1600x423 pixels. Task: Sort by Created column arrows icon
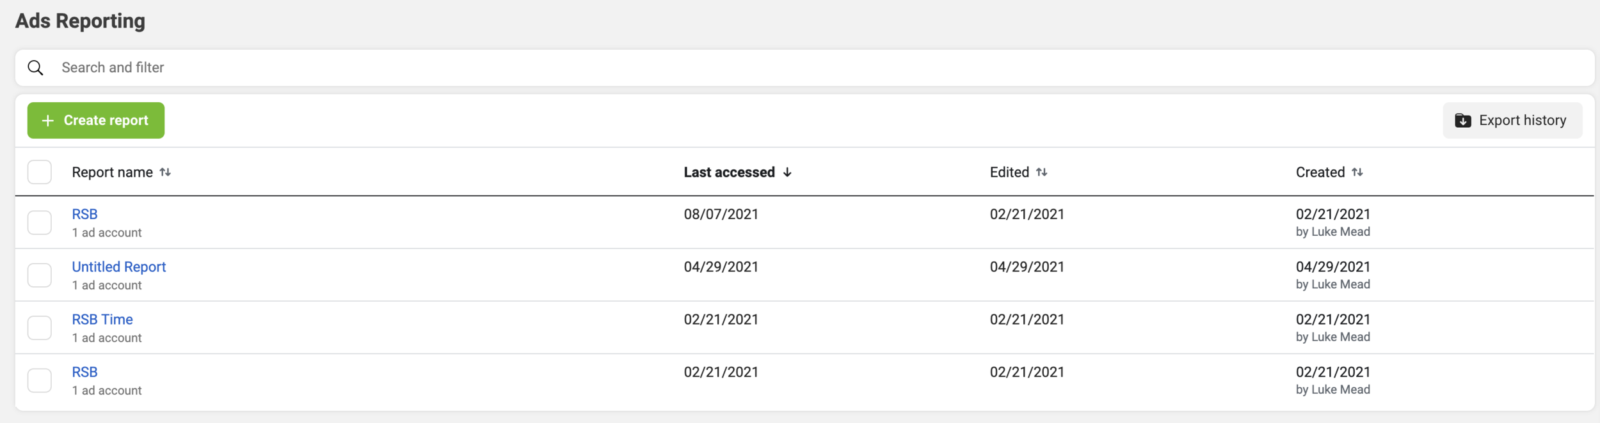pyautogui.click(x=1357, y=173)
